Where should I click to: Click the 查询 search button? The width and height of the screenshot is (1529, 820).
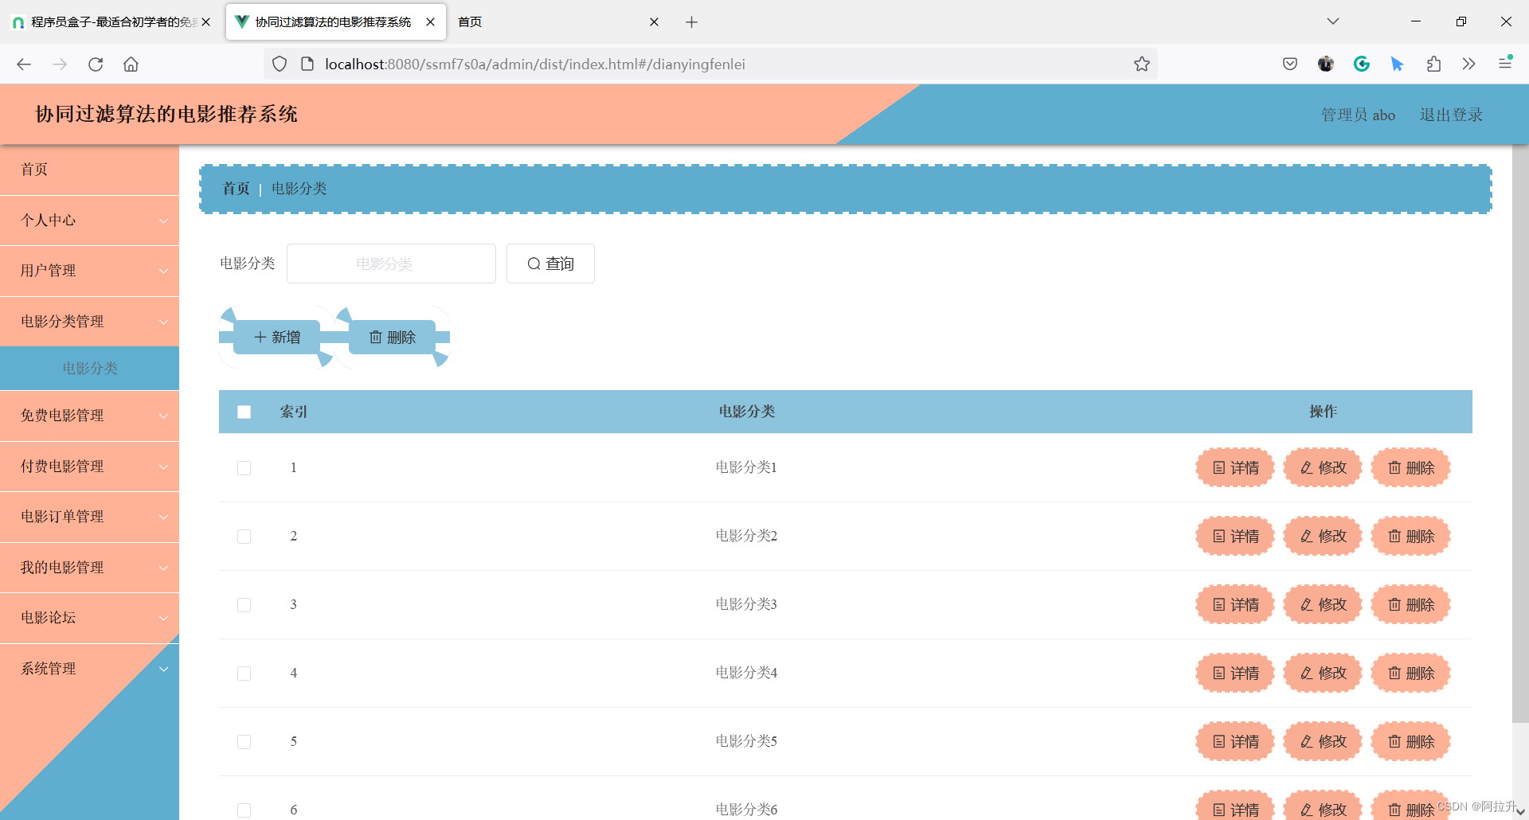click(x=550, y=264)
